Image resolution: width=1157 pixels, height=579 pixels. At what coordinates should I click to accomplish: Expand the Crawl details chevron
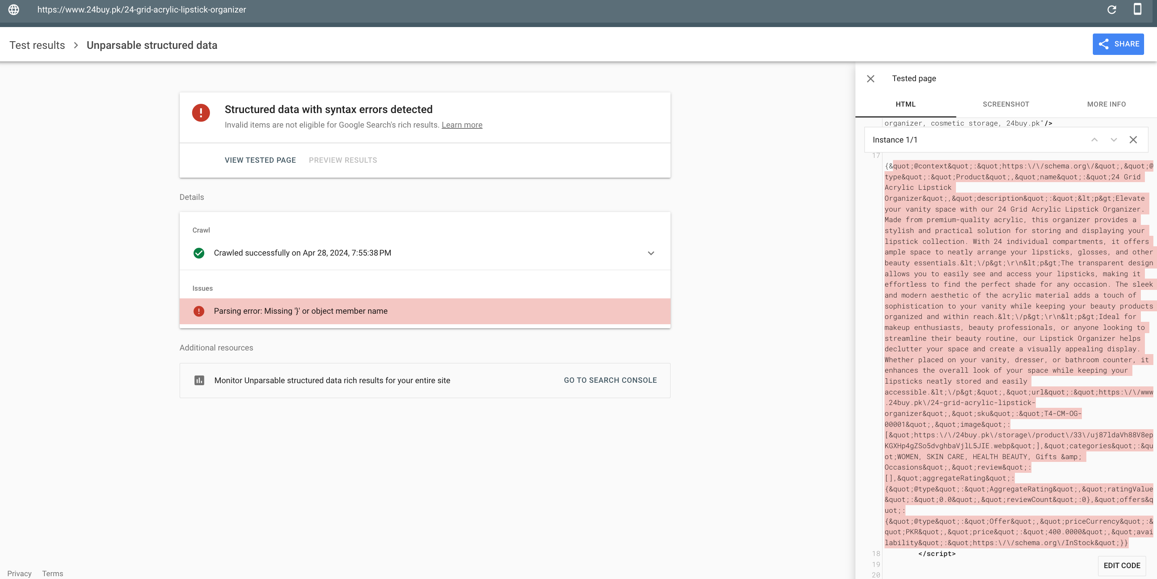pyautogui.click(x=651, y=253)
